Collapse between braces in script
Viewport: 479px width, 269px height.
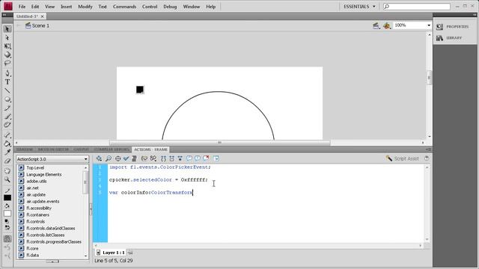pos(163,158)
